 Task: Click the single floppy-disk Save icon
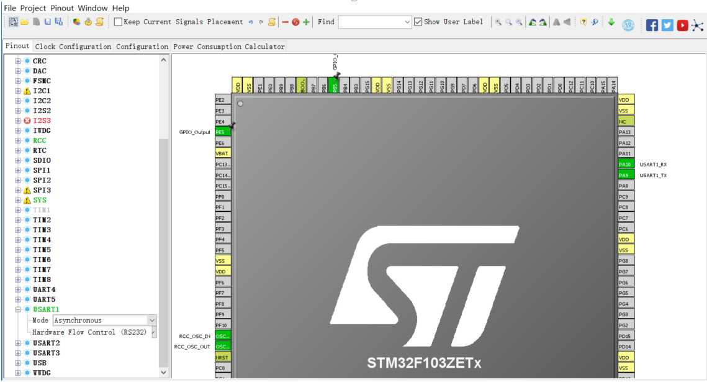[47, 22]
